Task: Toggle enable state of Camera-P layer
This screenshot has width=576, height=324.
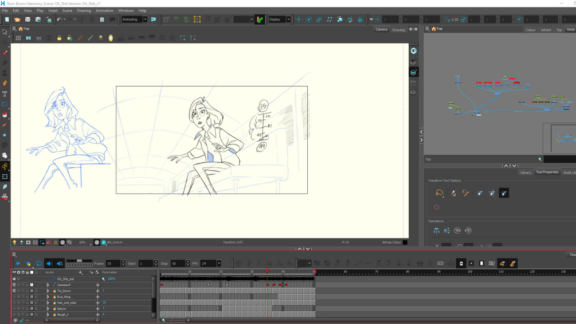Action: pos(14,284)
